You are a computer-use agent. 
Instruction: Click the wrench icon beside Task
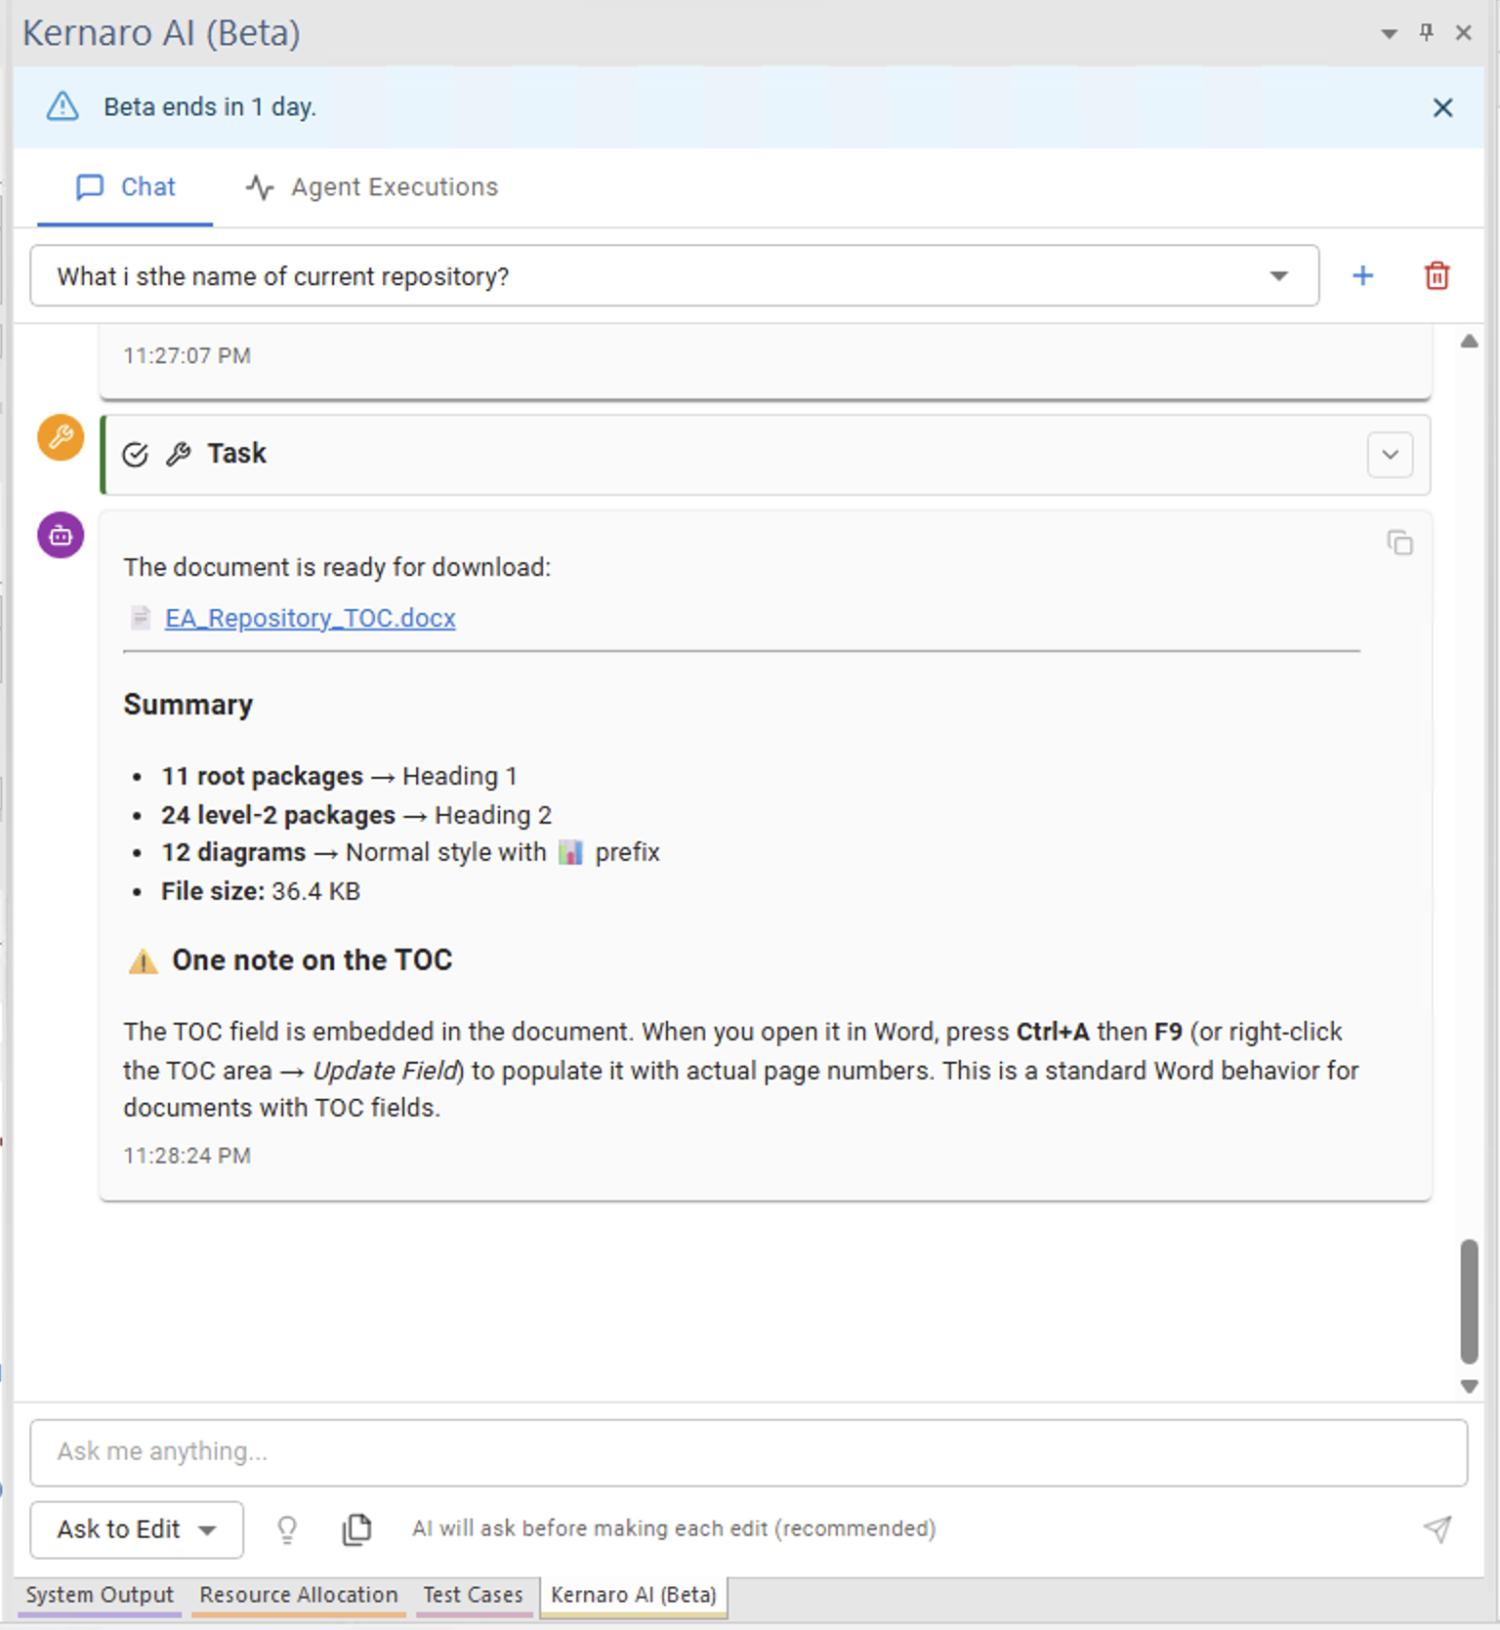coord(178,455)
